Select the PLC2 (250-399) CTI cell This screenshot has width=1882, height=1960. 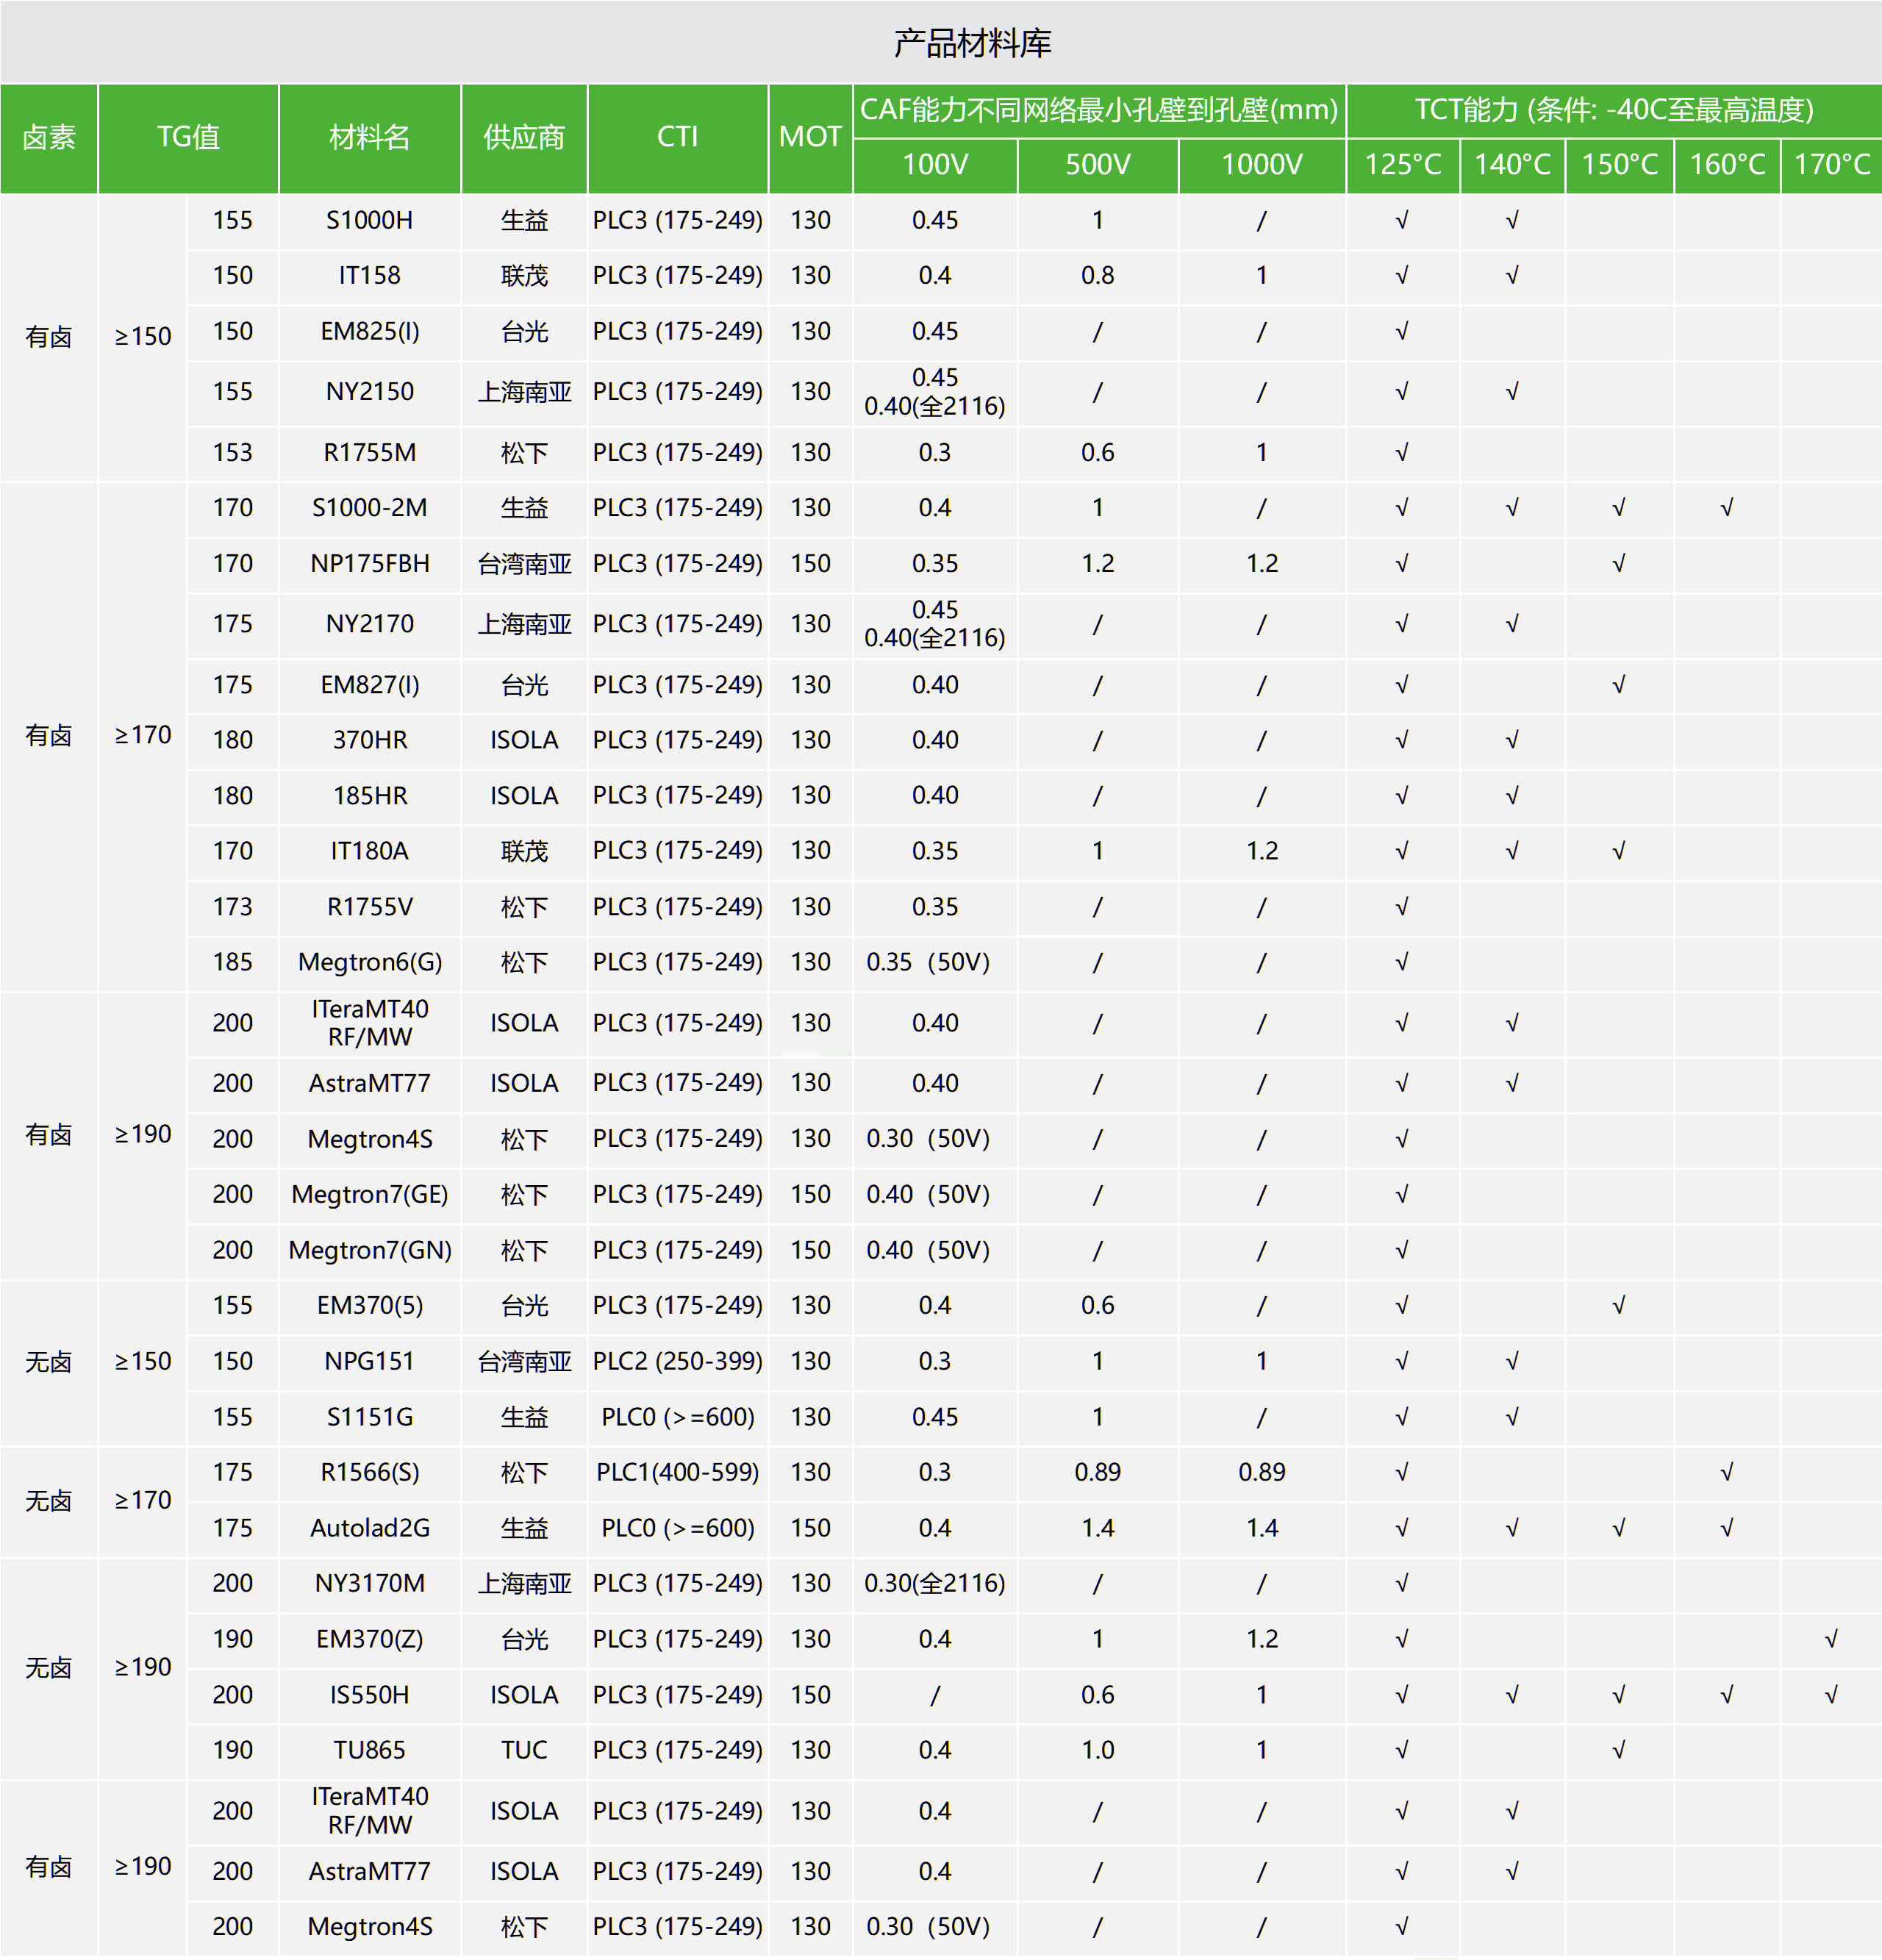click(677, 1361)
